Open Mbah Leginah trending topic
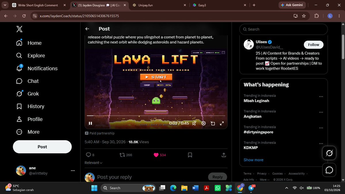 256,101
